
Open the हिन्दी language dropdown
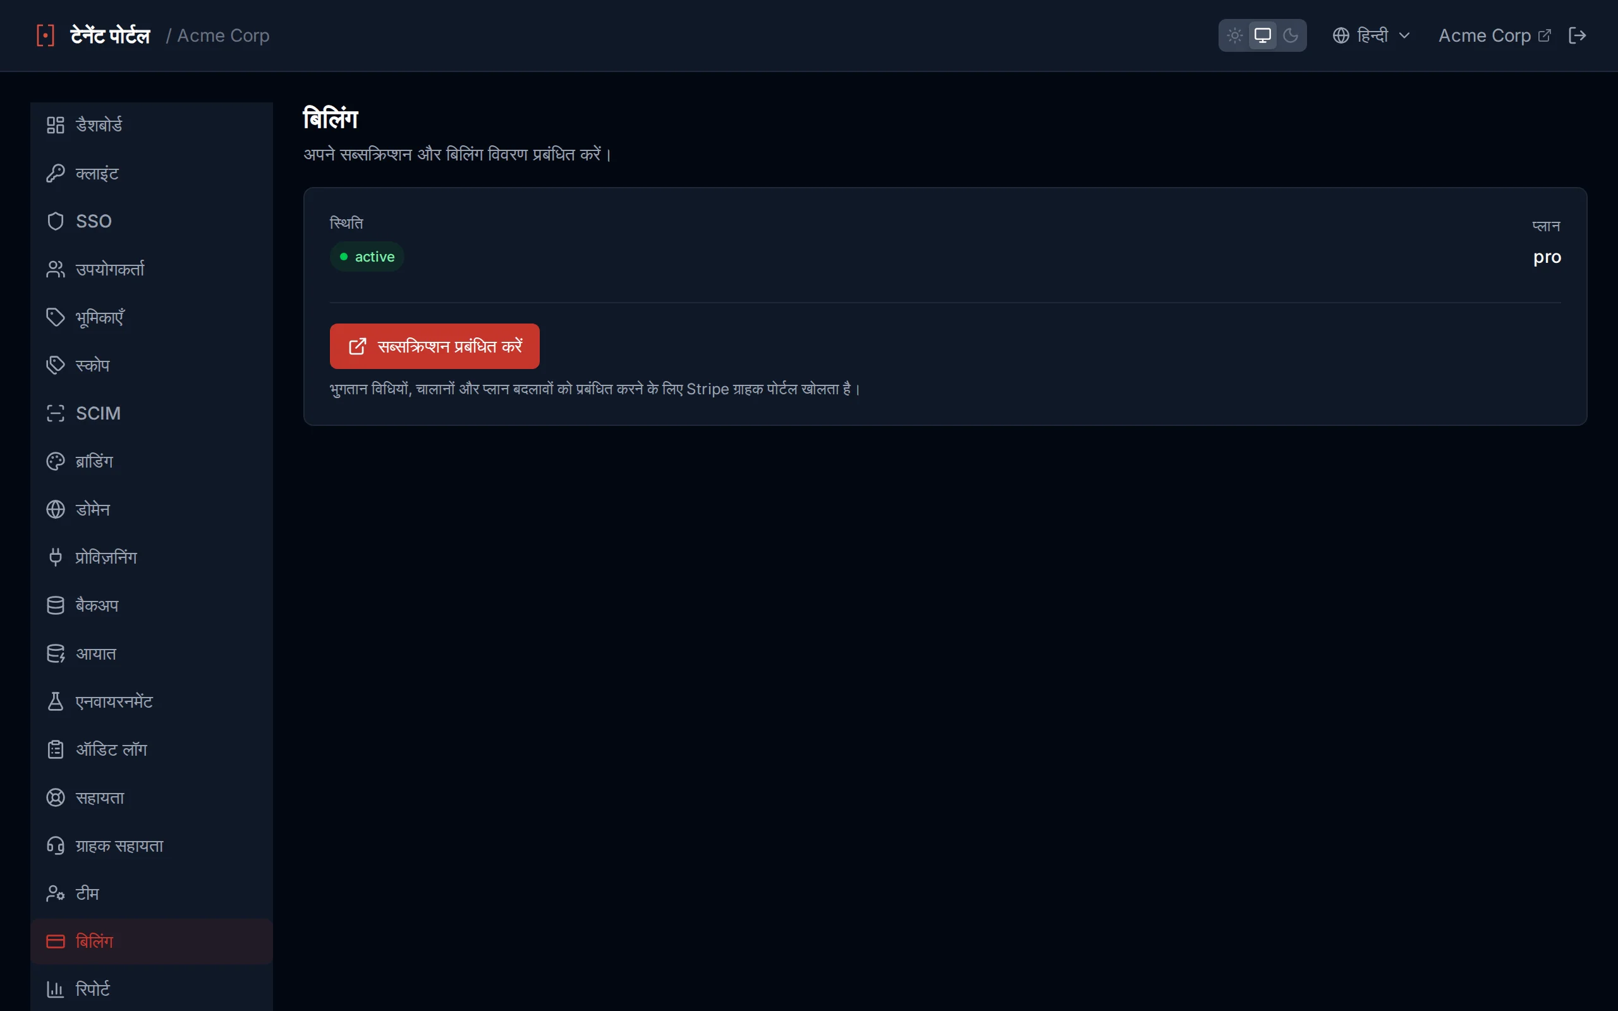click(x=1371, y=35)
